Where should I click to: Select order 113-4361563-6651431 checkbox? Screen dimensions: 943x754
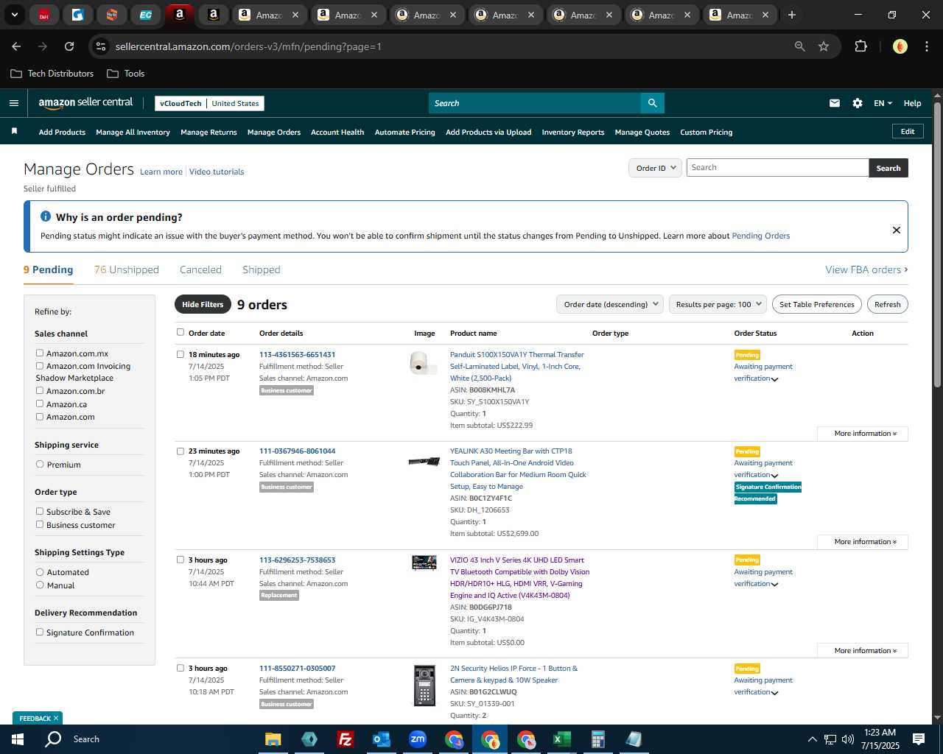pos(180,354)
